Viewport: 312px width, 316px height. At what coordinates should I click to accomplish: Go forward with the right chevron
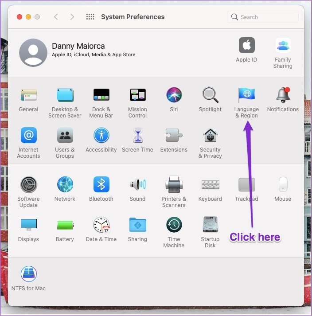pyautogui.click(x=72, y=17)
